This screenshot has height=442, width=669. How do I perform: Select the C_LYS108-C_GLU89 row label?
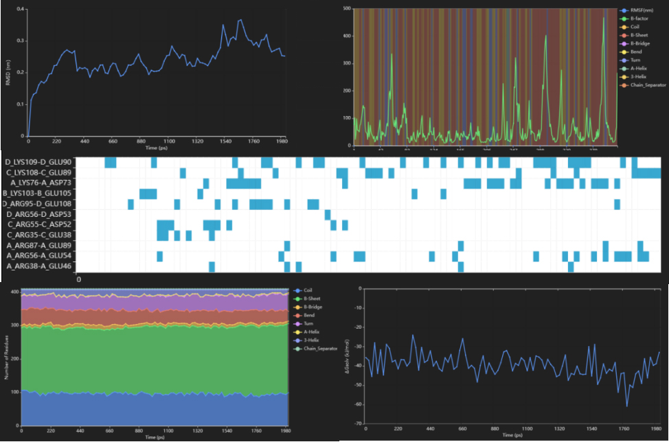coord(39,173)
